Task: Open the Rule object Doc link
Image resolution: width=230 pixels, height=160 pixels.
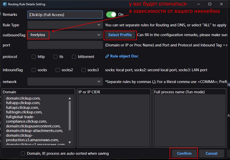Action: pos(124,56)
